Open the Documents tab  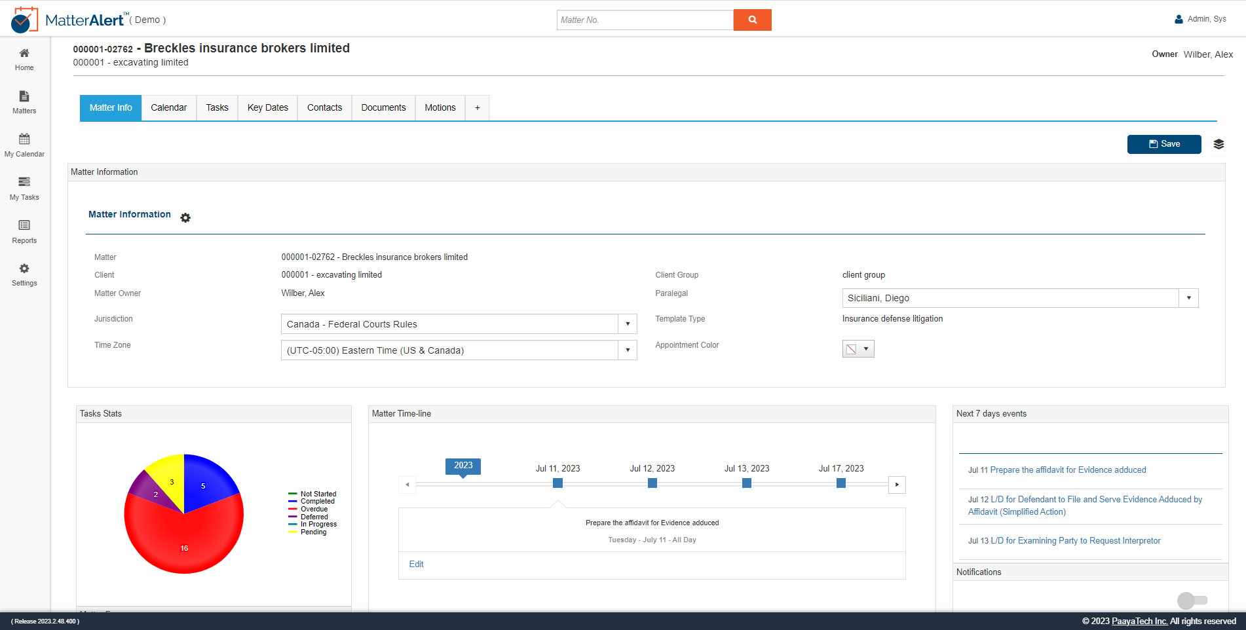click(383, 107)
